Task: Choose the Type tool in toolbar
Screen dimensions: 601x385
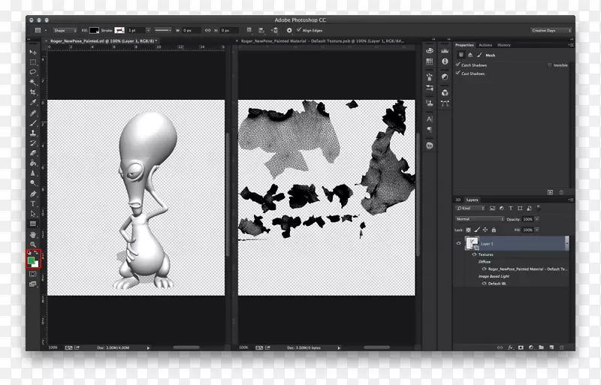Action: click(x=33, y=203)
